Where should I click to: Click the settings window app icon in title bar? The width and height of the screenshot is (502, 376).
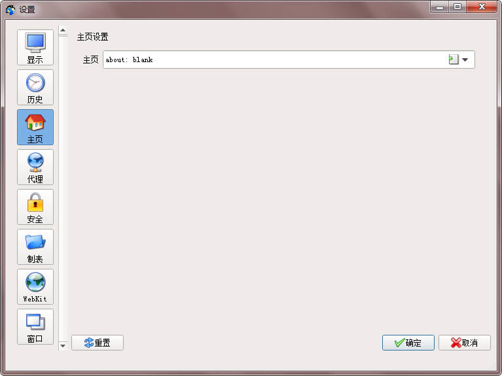[10, 10]
